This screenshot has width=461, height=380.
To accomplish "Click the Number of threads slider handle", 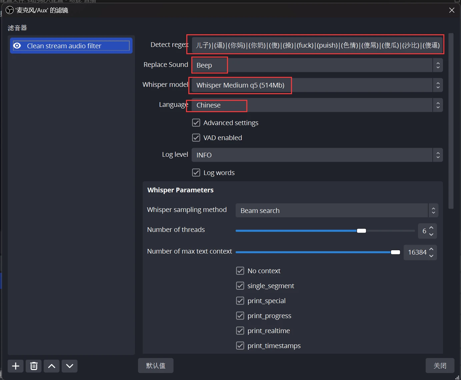I will [x=361, y=231].
